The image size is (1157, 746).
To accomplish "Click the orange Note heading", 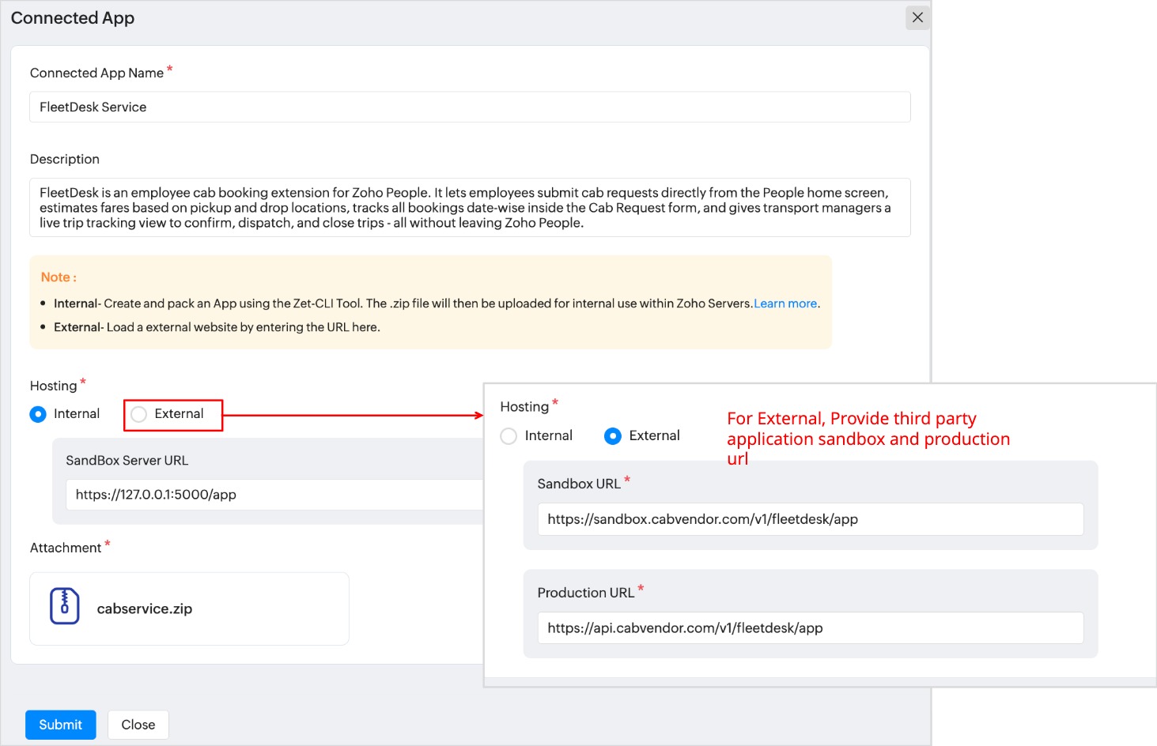I will click(59, 277).
